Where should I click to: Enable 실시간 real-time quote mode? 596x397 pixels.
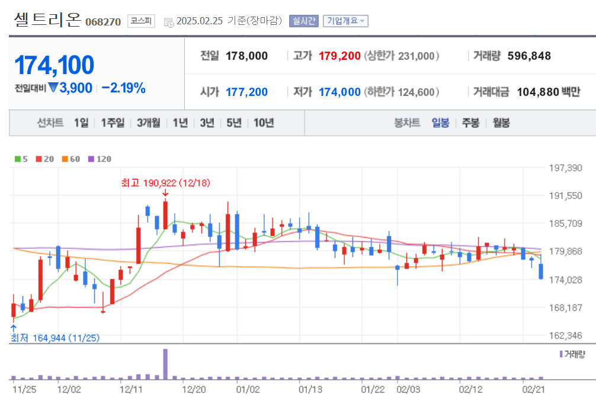(x=303, y=20)
